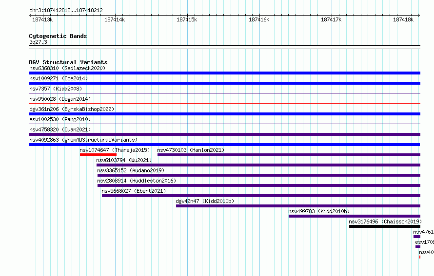
Task: Open nsv3365152 (Audano2019) variant
Action: coord(131,170)
